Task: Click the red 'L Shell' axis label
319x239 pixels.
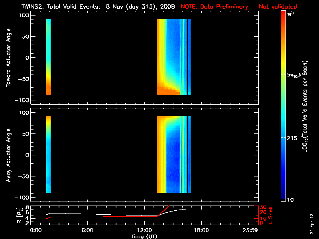Action: 270,214
